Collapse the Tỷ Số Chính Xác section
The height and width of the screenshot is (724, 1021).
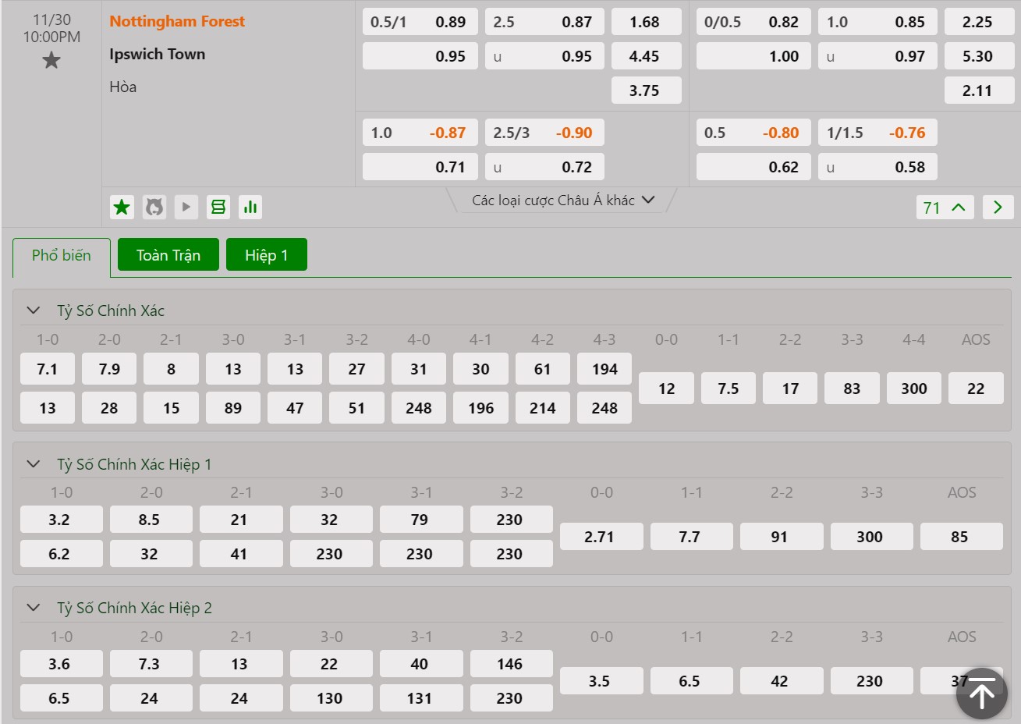(34, 311)
